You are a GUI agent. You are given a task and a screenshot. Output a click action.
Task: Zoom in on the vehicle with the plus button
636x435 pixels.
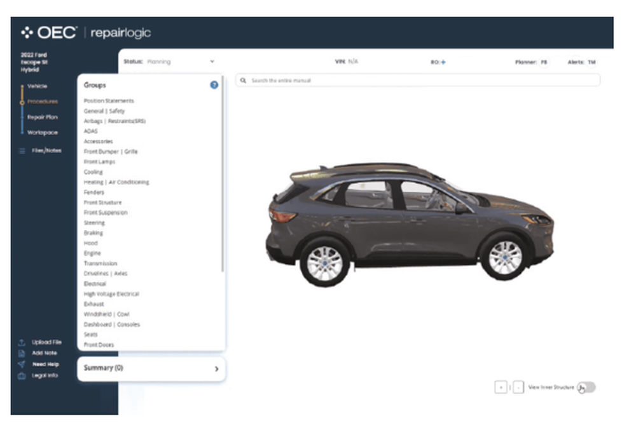pyautogui.click(x=501, y=387)
